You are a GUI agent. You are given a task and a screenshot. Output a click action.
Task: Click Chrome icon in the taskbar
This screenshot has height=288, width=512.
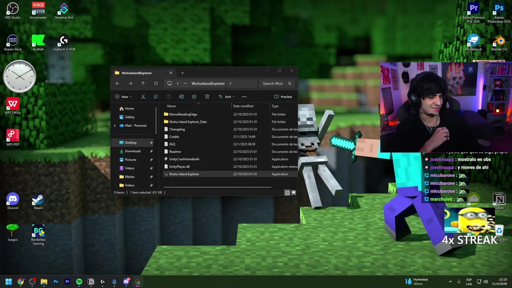pyautogui.click(x=20, y=282)
